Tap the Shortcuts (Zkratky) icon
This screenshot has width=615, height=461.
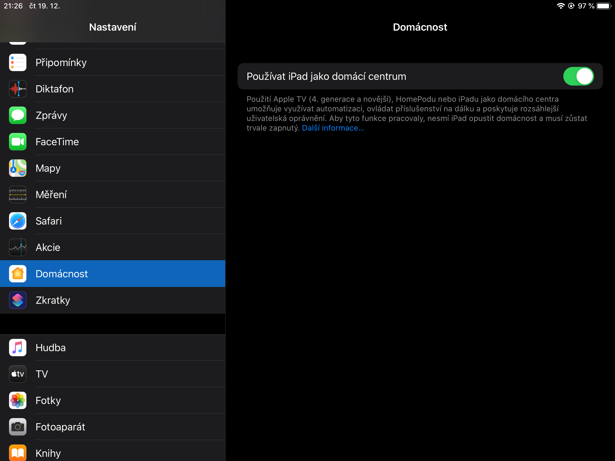coord(18,300)
